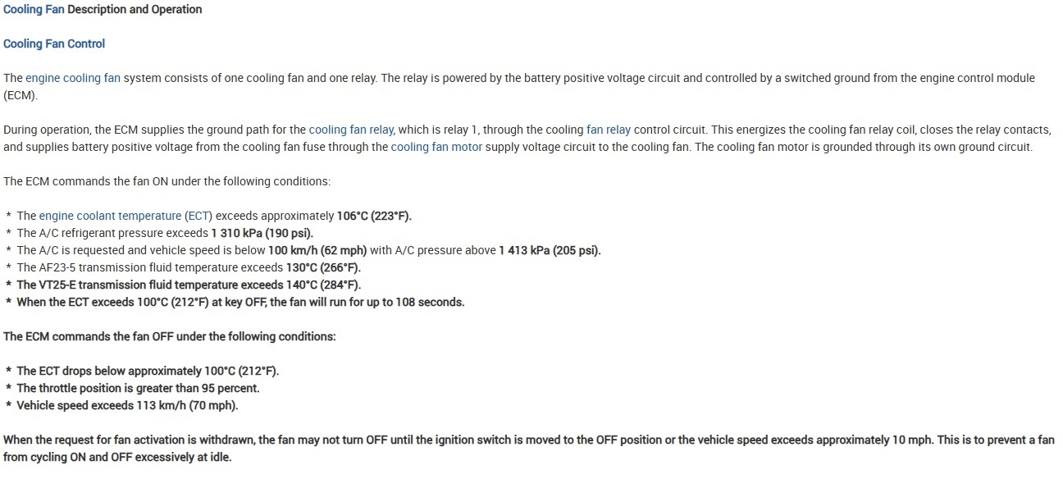Select the AF23-5 transmission fluid temperature bullet

click(189, 267)
